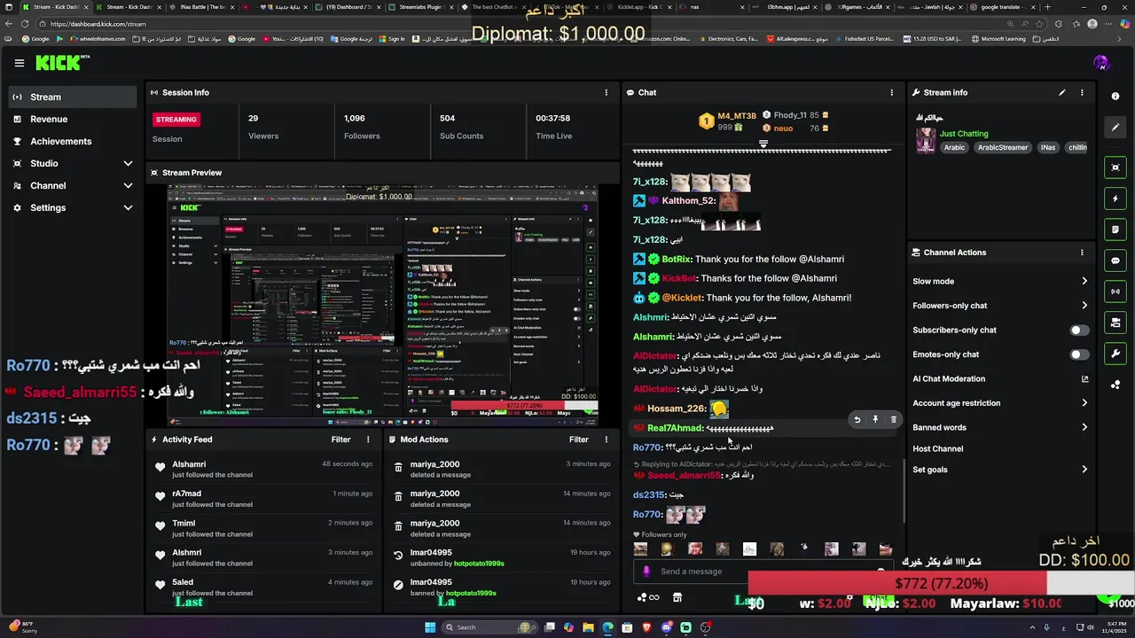
Task: Open the Windows Start button
Action: point(430,627)
